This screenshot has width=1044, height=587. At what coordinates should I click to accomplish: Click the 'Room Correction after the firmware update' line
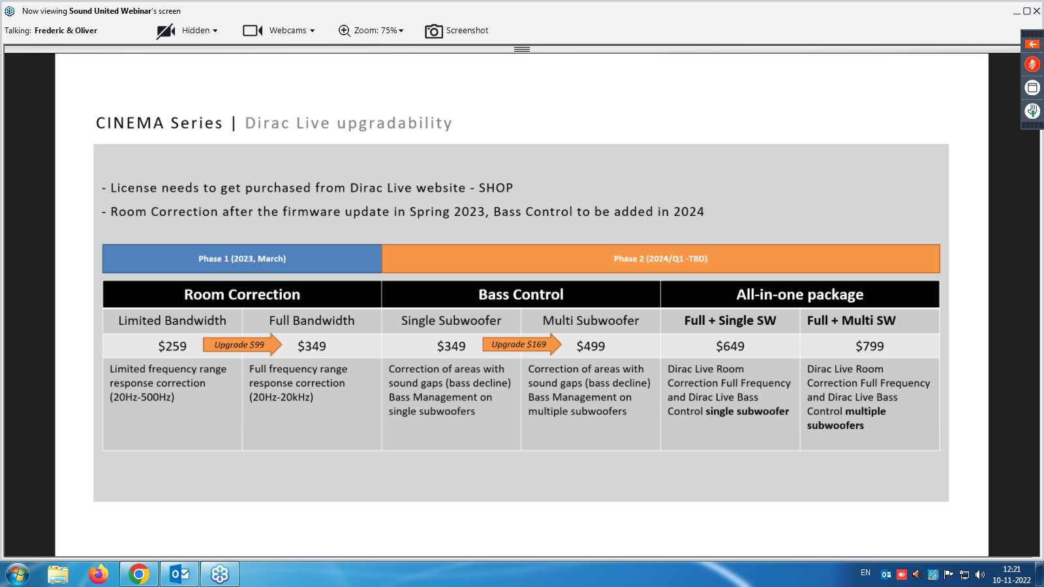coord(403,211)
